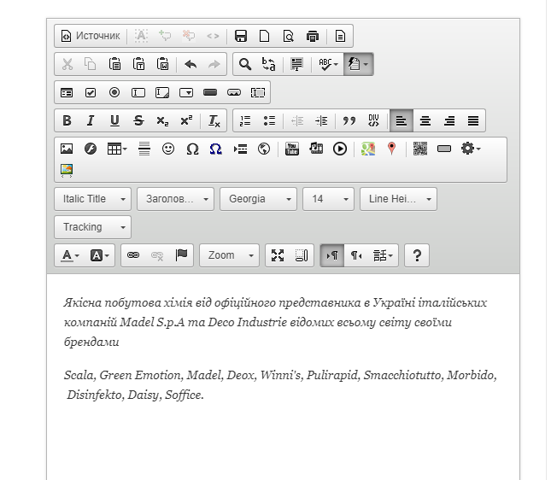This screenshot has width=551, height=480.
Task: Insert a bulleted list
Action: tap(269, 121)
